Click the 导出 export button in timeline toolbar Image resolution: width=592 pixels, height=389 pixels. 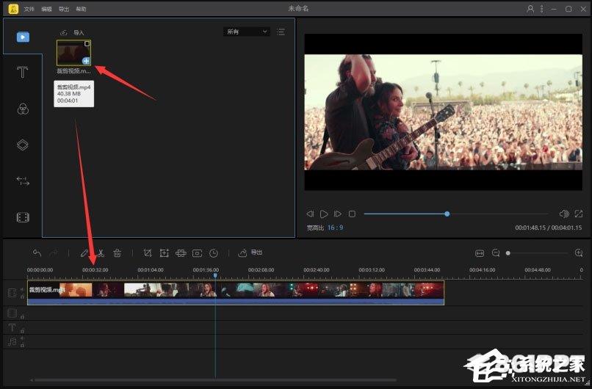click(250, 252)
